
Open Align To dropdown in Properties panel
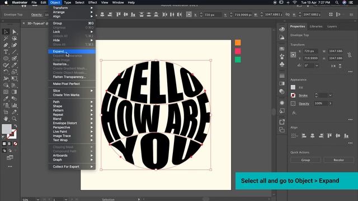point(295,136)
